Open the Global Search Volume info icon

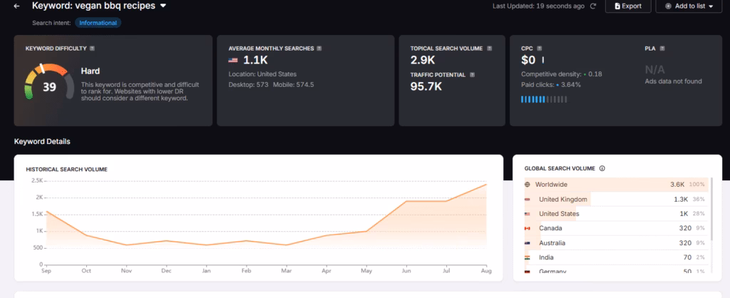click(602, 169)
